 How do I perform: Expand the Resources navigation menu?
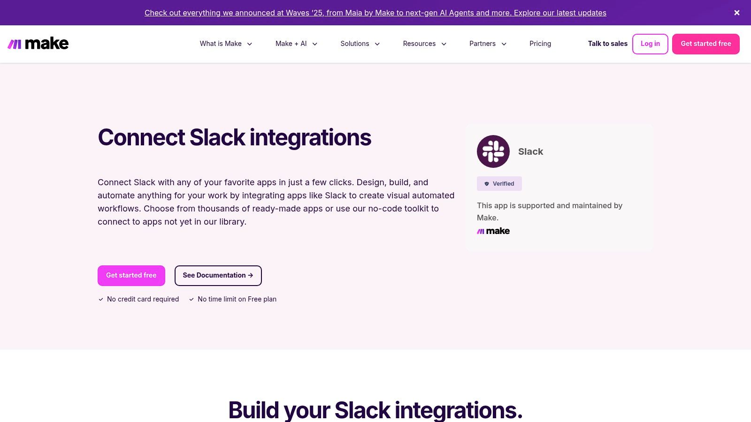424,44
